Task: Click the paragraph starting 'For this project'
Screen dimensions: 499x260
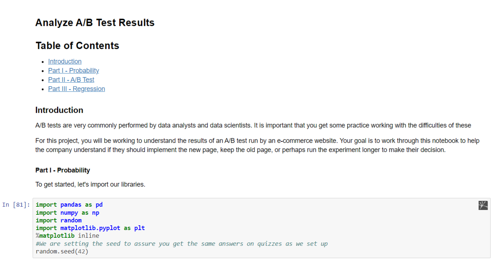Action: (257, 145)
